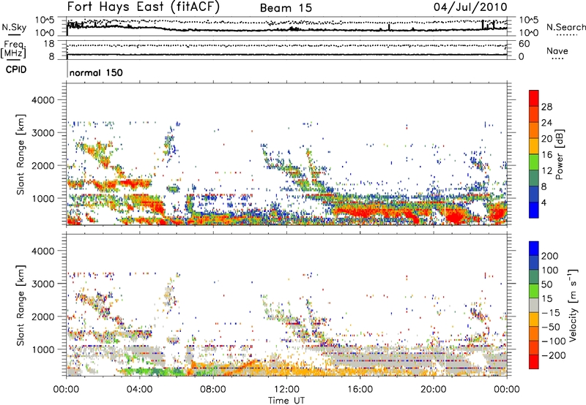Screen dimensions: 586x405
Task: Click the '16' power colorbar value
Action: (546, 154)
